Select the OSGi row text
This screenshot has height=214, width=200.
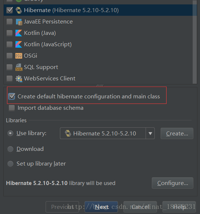pos(31,56)
